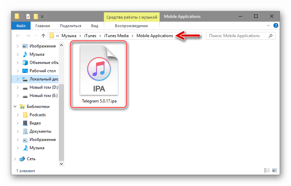Expand the top Музыка tree node
This screenshot has height=186, width=291.
tap(18, 54)
